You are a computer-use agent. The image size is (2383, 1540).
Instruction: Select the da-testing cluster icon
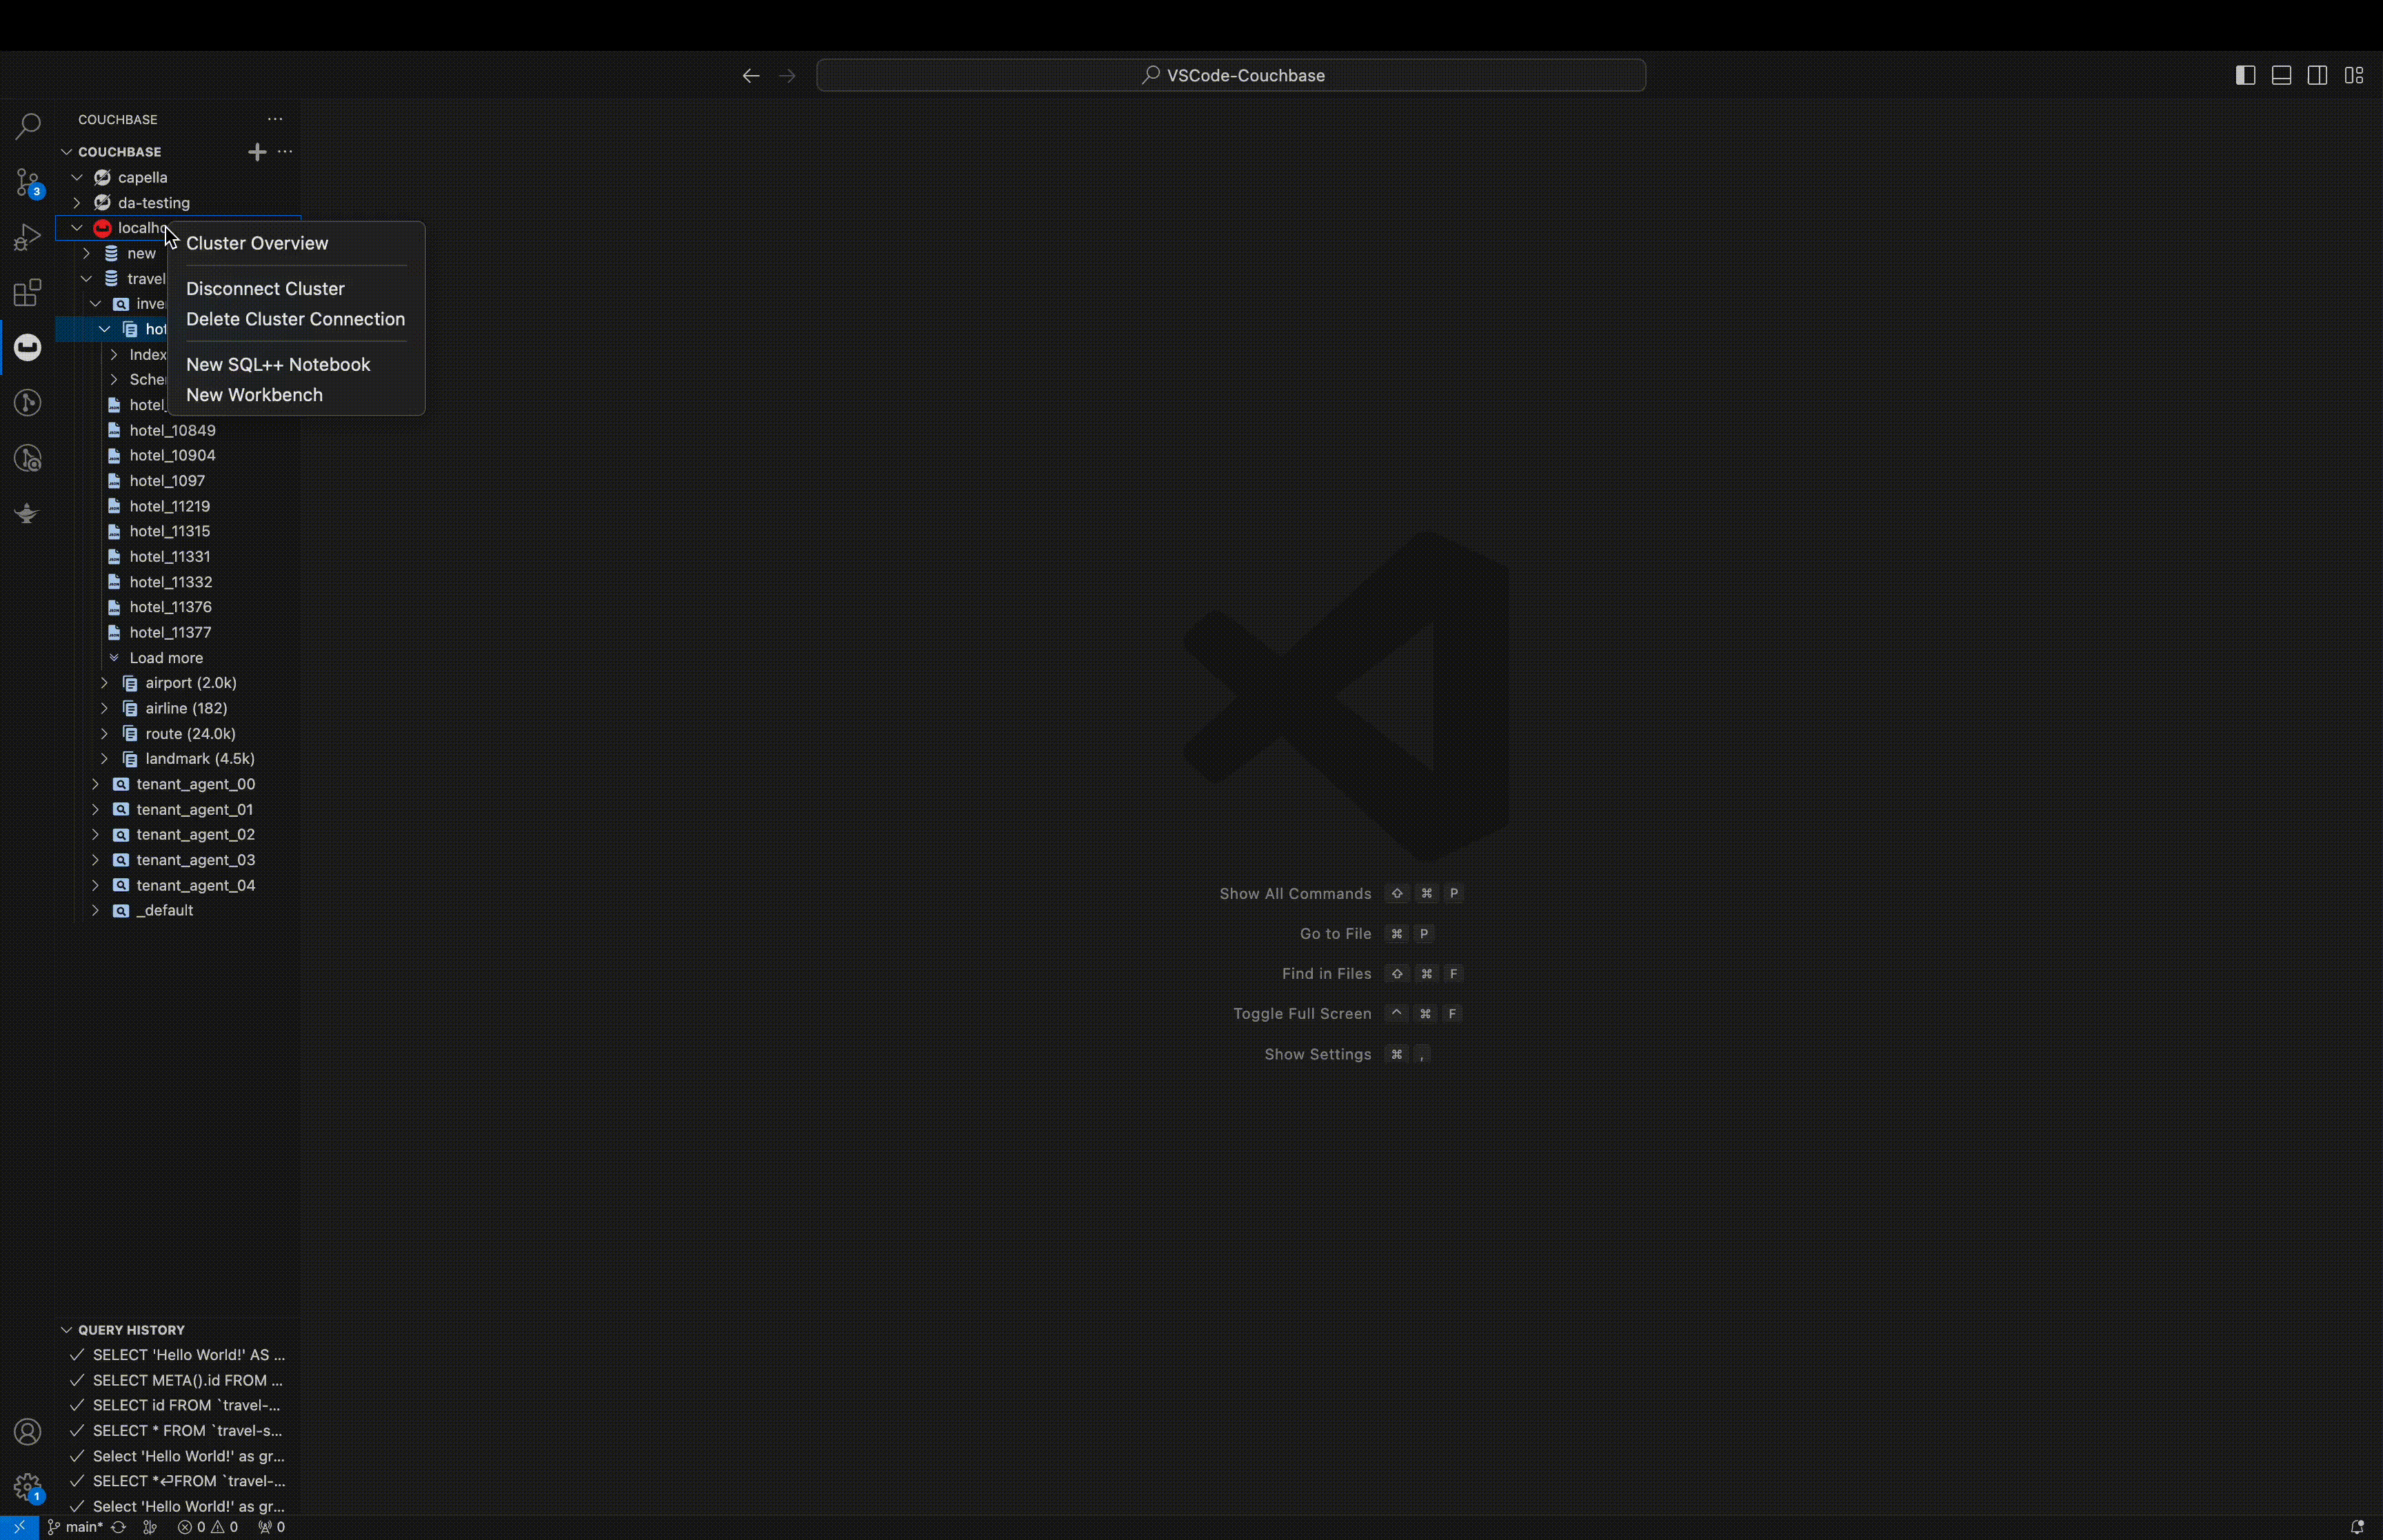click(x=102, y=203)
